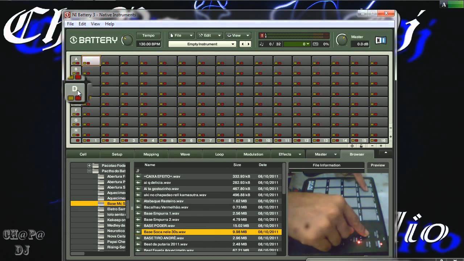
Task: Click the plus icon below the matrix
Action: 381,146
